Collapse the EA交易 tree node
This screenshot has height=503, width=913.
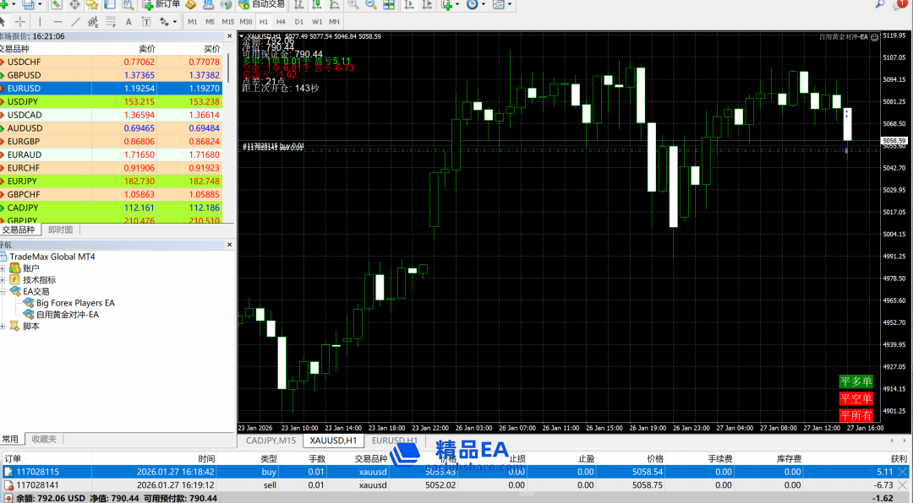coord(3,291)
